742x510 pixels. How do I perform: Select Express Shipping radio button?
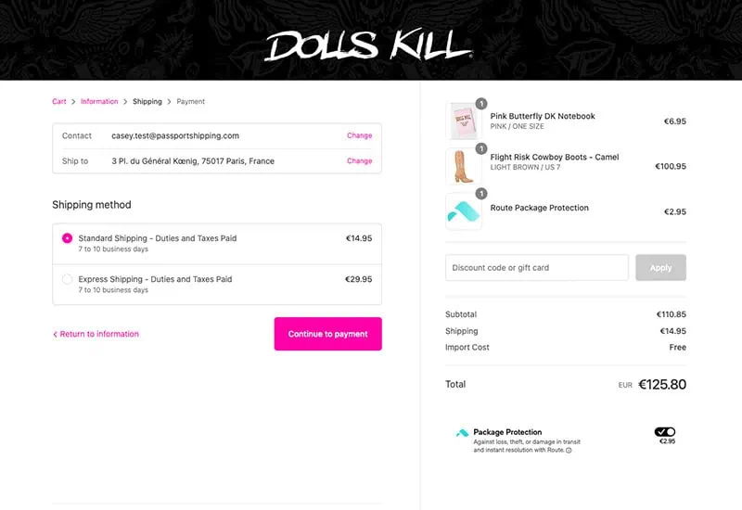click(x=67, y=279)
